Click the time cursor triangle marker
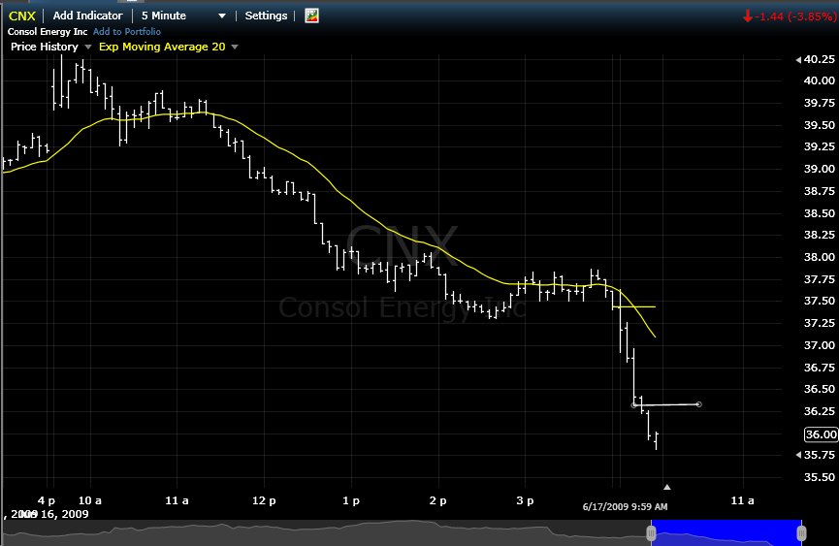Image resolution: width=839 pixels, height=546 pixels. click(x=666, y=487)
